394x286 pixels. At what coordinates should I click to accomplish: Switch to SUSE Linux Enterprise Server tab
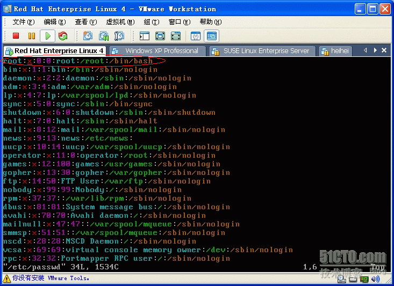(262, 51)
